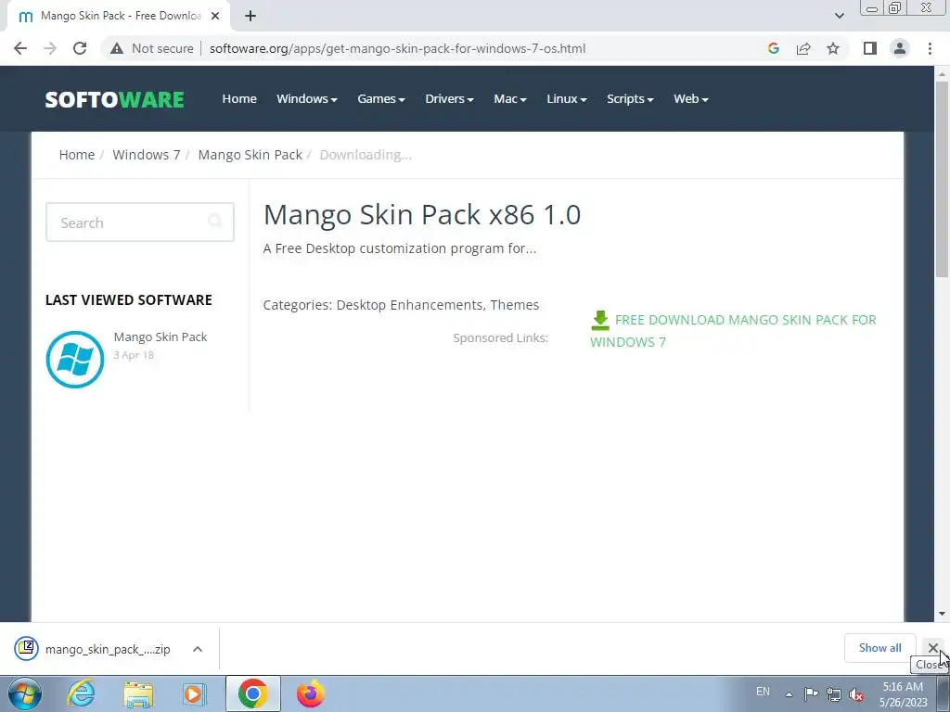This screenshot has width=950, height=712.
Task: Launch Firefox from taskbar
Action: 310,693
